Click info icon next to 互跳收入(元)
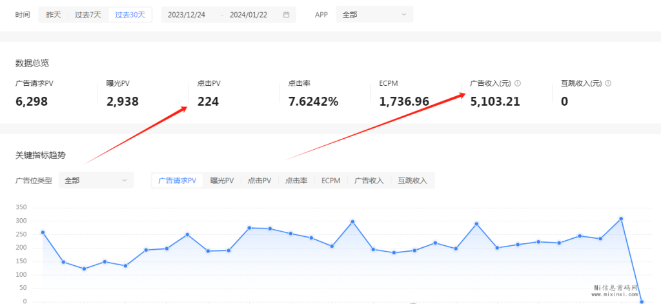661x304 pixels. [x=608, y=83]
